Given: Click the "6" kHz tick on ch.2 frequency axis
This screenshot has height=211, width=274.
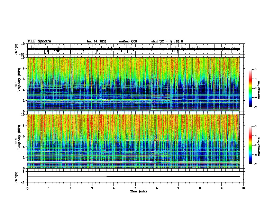Looking at the screenshot, I should 24,136.
